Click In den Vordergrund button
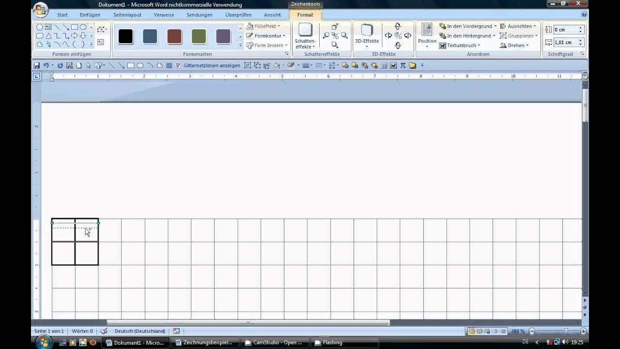This screenshot has height=349, width=620. 467,26
